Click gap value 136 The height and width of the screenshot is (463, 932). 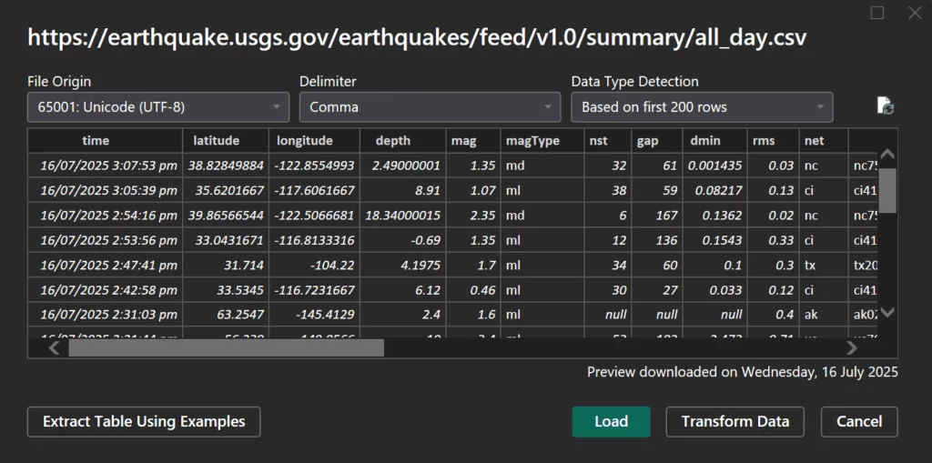(657, 240)
